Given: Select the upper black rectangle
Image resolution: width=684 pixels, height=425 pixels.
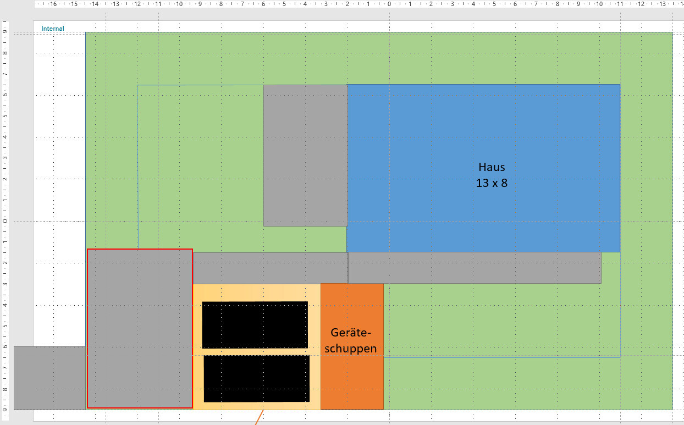Looking at the screenshot, I should click(x=255, y=324).
